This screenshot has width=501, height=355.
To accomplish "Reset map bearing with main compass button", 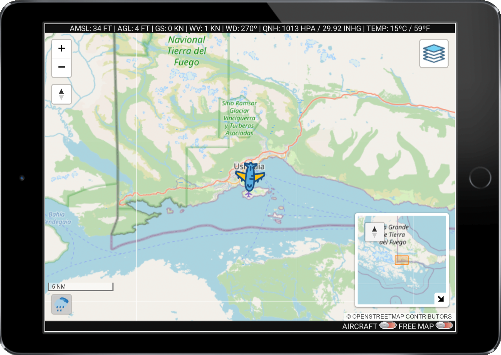I will (x=62, y=94).
